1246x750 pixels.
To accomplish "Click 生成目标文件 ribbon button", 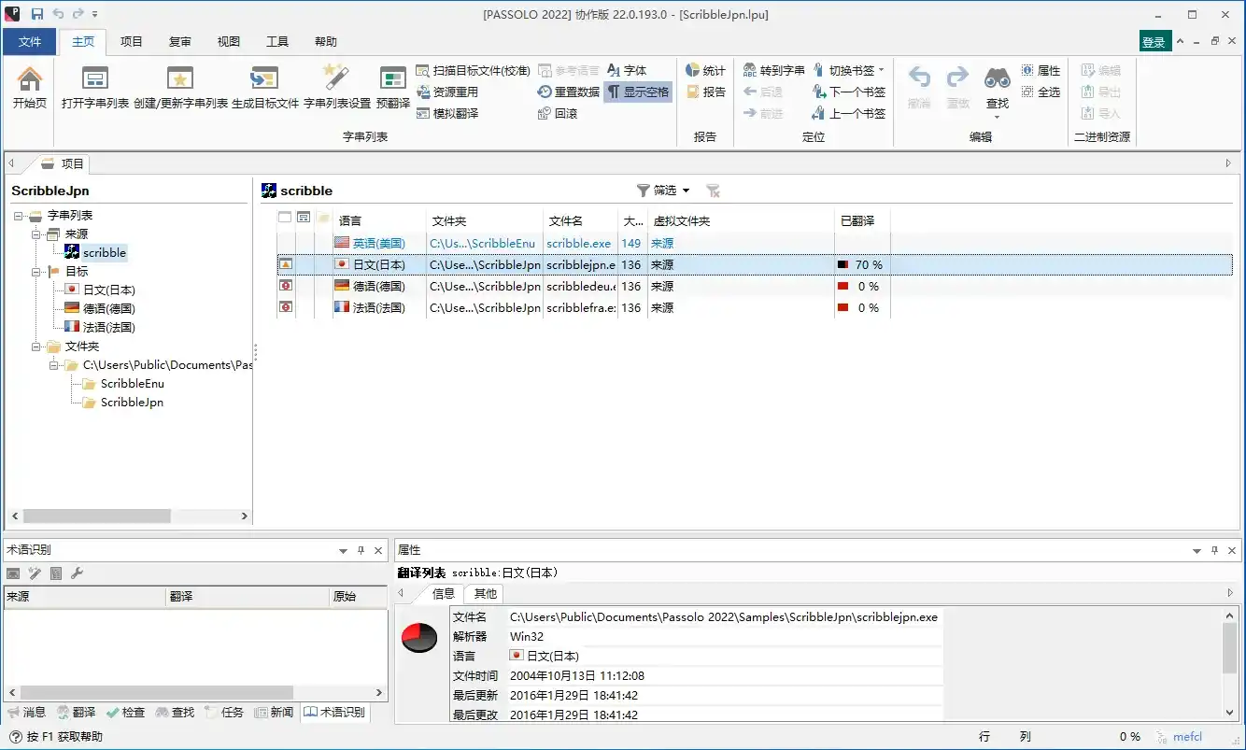I will (265, 88).
